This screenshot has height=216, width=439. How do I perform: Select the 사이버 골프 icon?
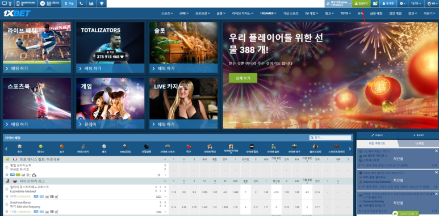pyautogui.click(x=273, y=149)
